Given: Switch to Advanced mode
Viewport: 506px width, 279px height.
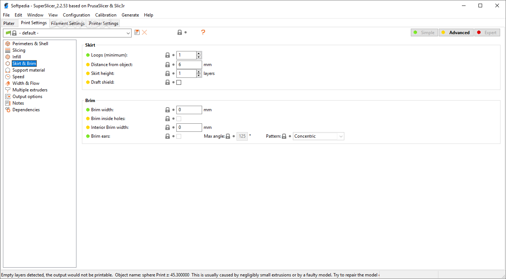Looking at the screenshot, I should tap(456, 33).
